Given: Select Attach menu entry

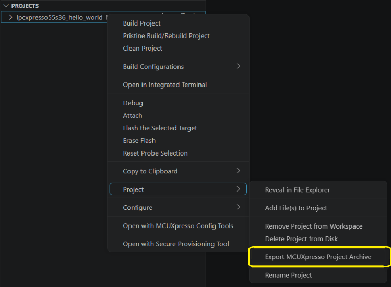Looking at the screenshot, I should [178, 115].
